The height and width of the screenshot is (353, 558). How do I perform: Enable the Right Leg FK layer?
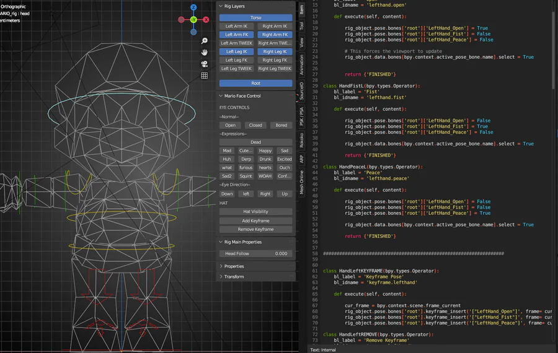click(x=275, y=60)
